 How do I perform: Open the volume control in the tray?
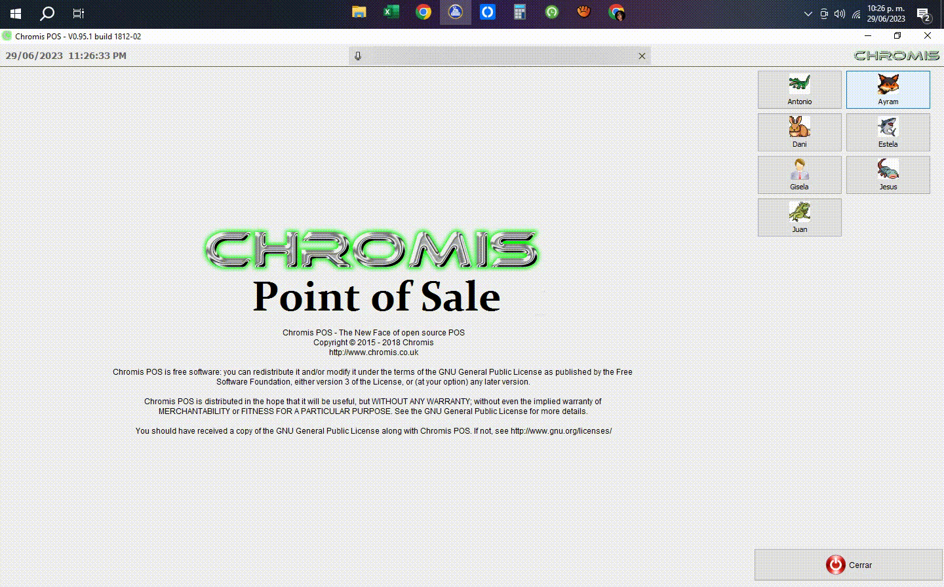click(840, 14)
